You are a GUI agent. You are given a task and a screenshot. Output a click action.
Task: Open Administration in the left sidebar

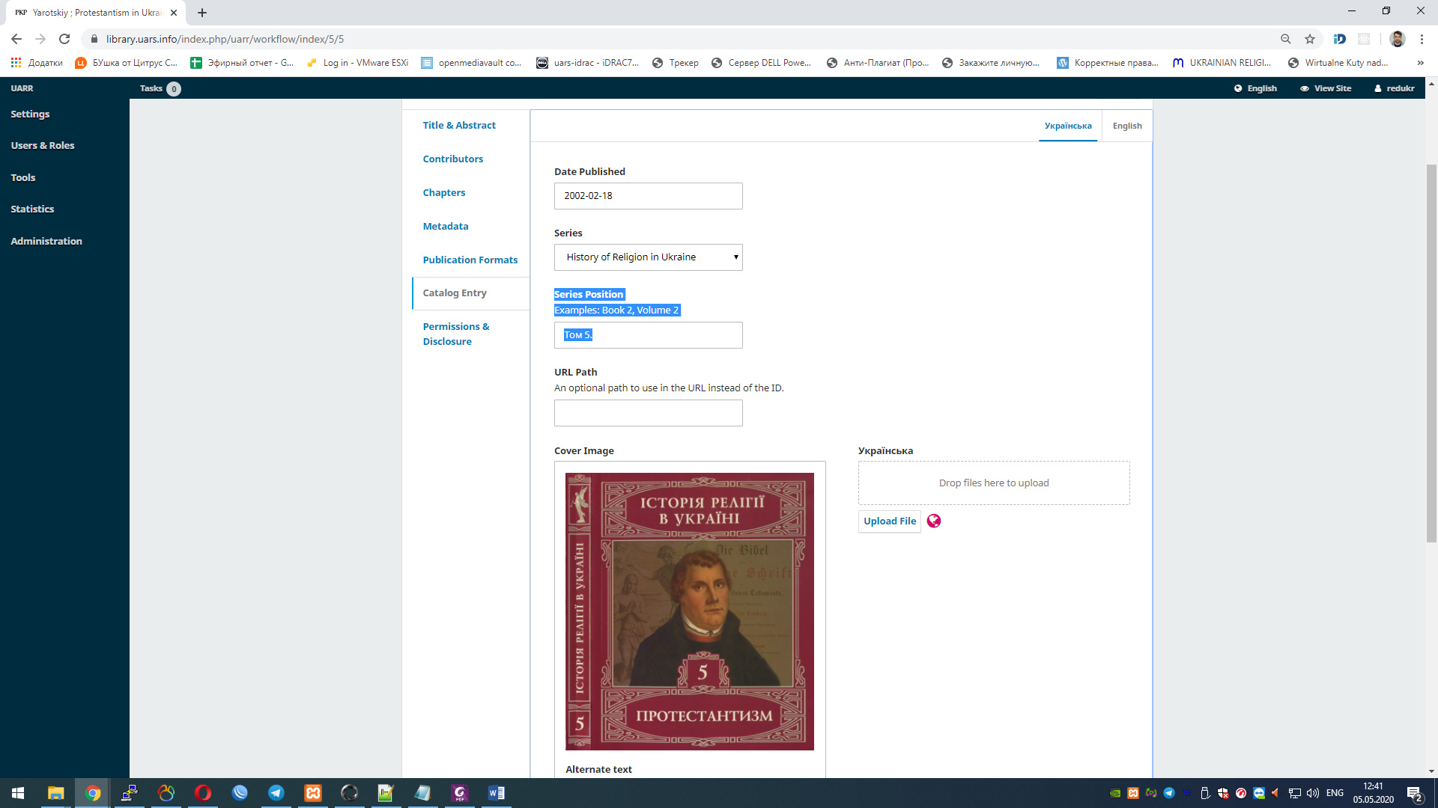click(x=46, y=242)
